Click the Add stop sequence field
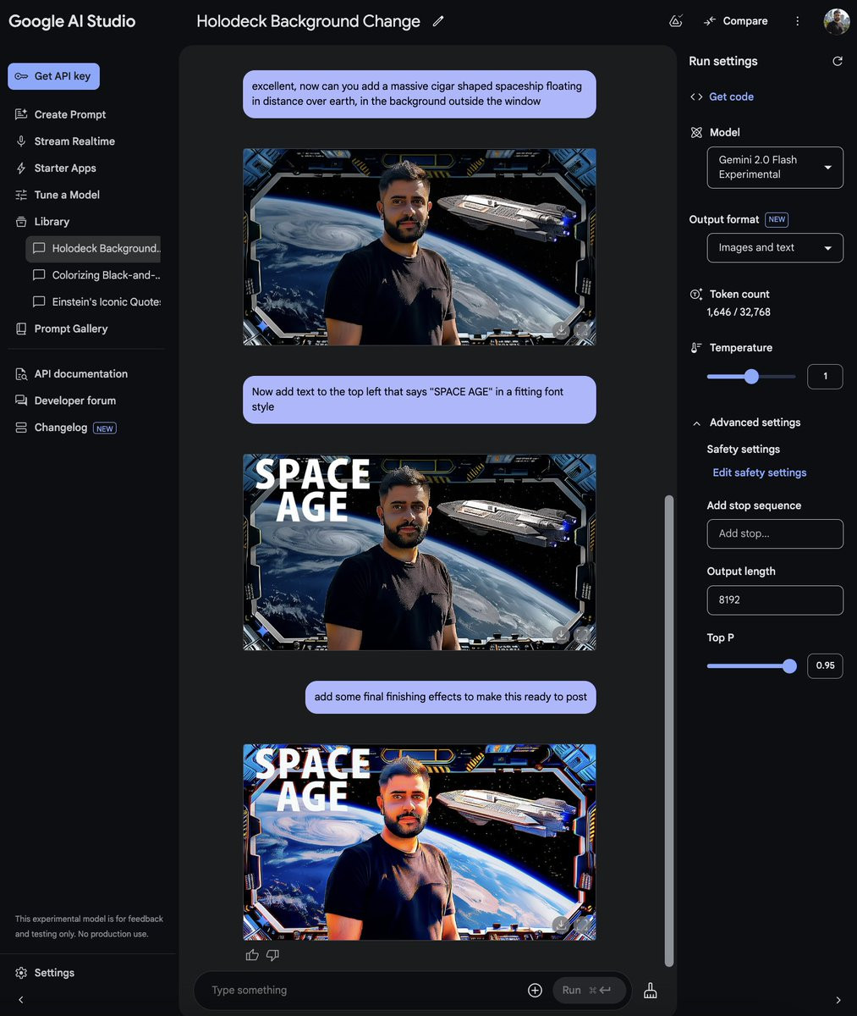The image size is (857, 1016). tap(775, 533)
